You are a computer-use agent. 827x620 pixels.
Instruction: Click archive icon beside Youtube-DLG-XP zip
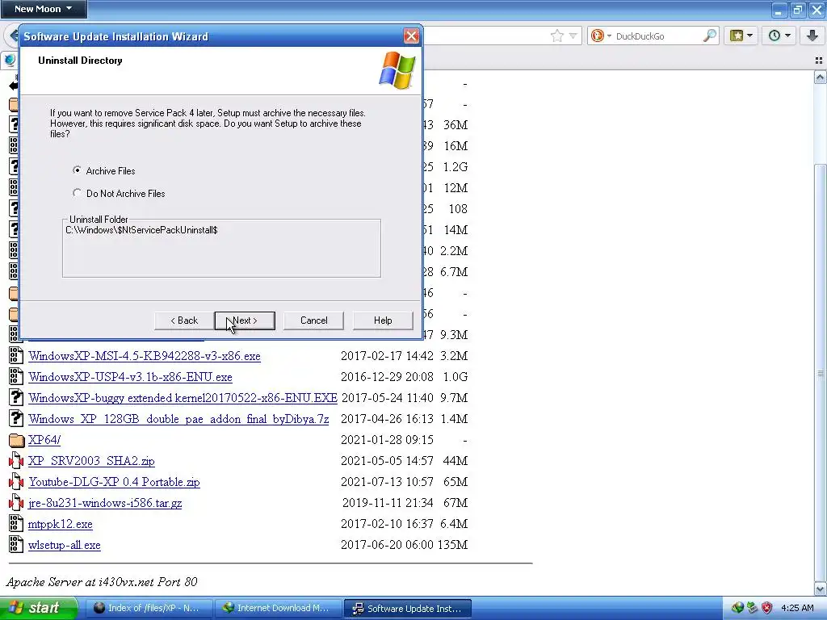pos(16,482)
